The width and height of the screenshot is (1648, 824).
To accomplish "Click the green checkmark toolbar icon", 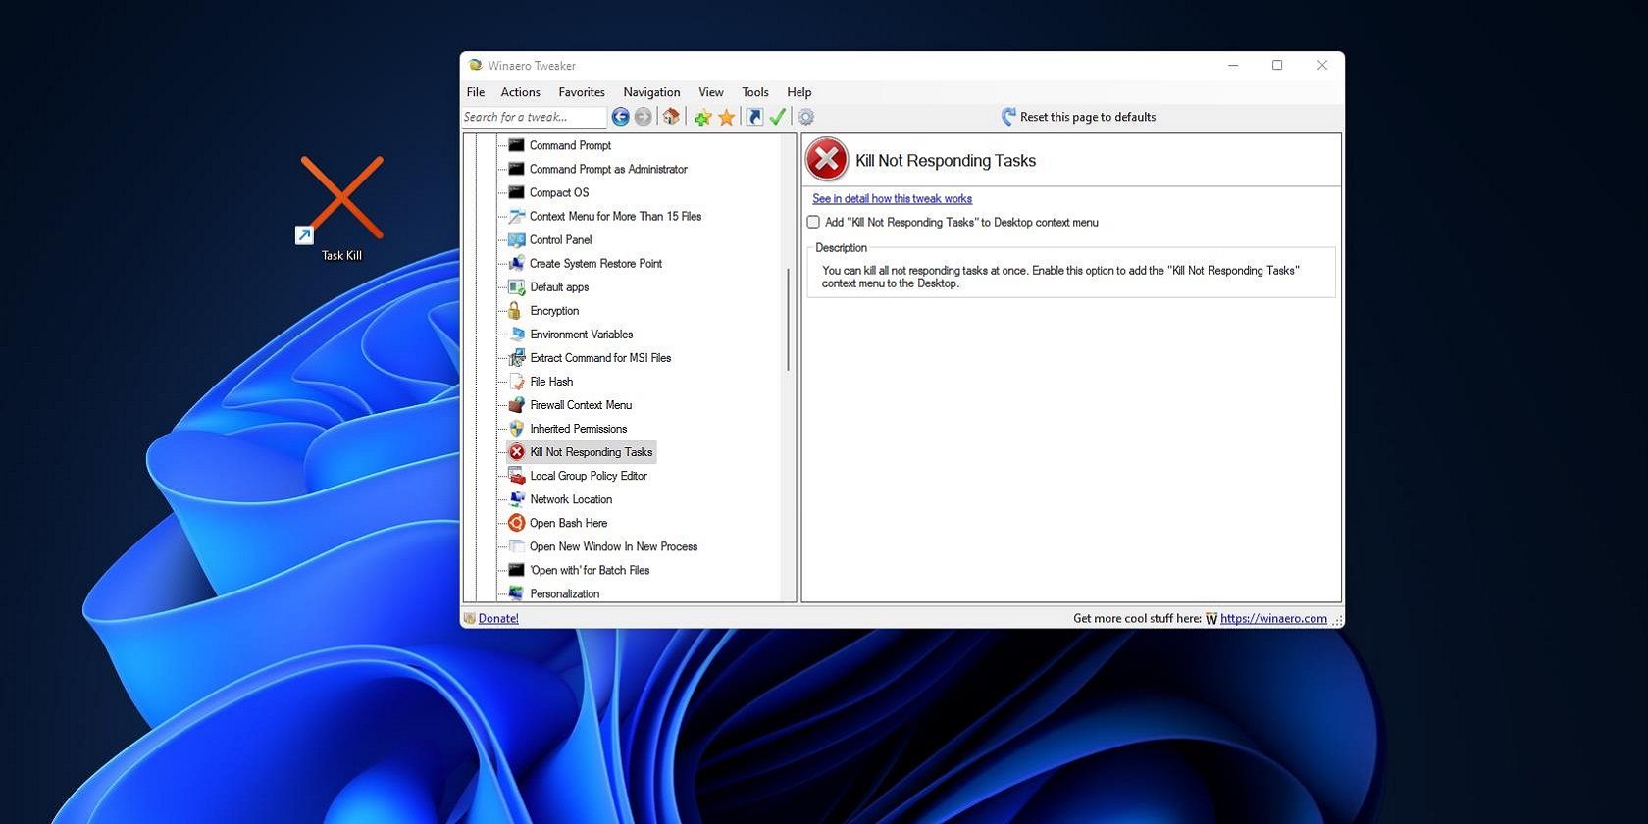I will click(778, 117).
